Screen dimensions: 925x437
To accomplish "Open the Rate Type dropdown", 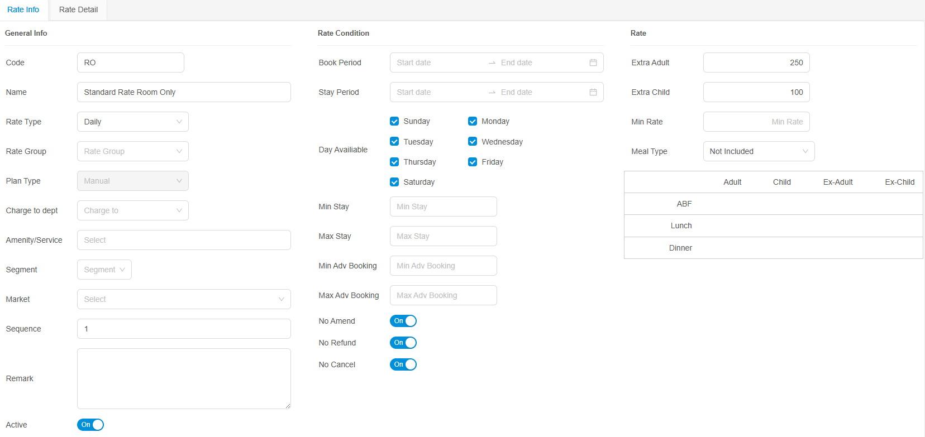I will 132,122.
